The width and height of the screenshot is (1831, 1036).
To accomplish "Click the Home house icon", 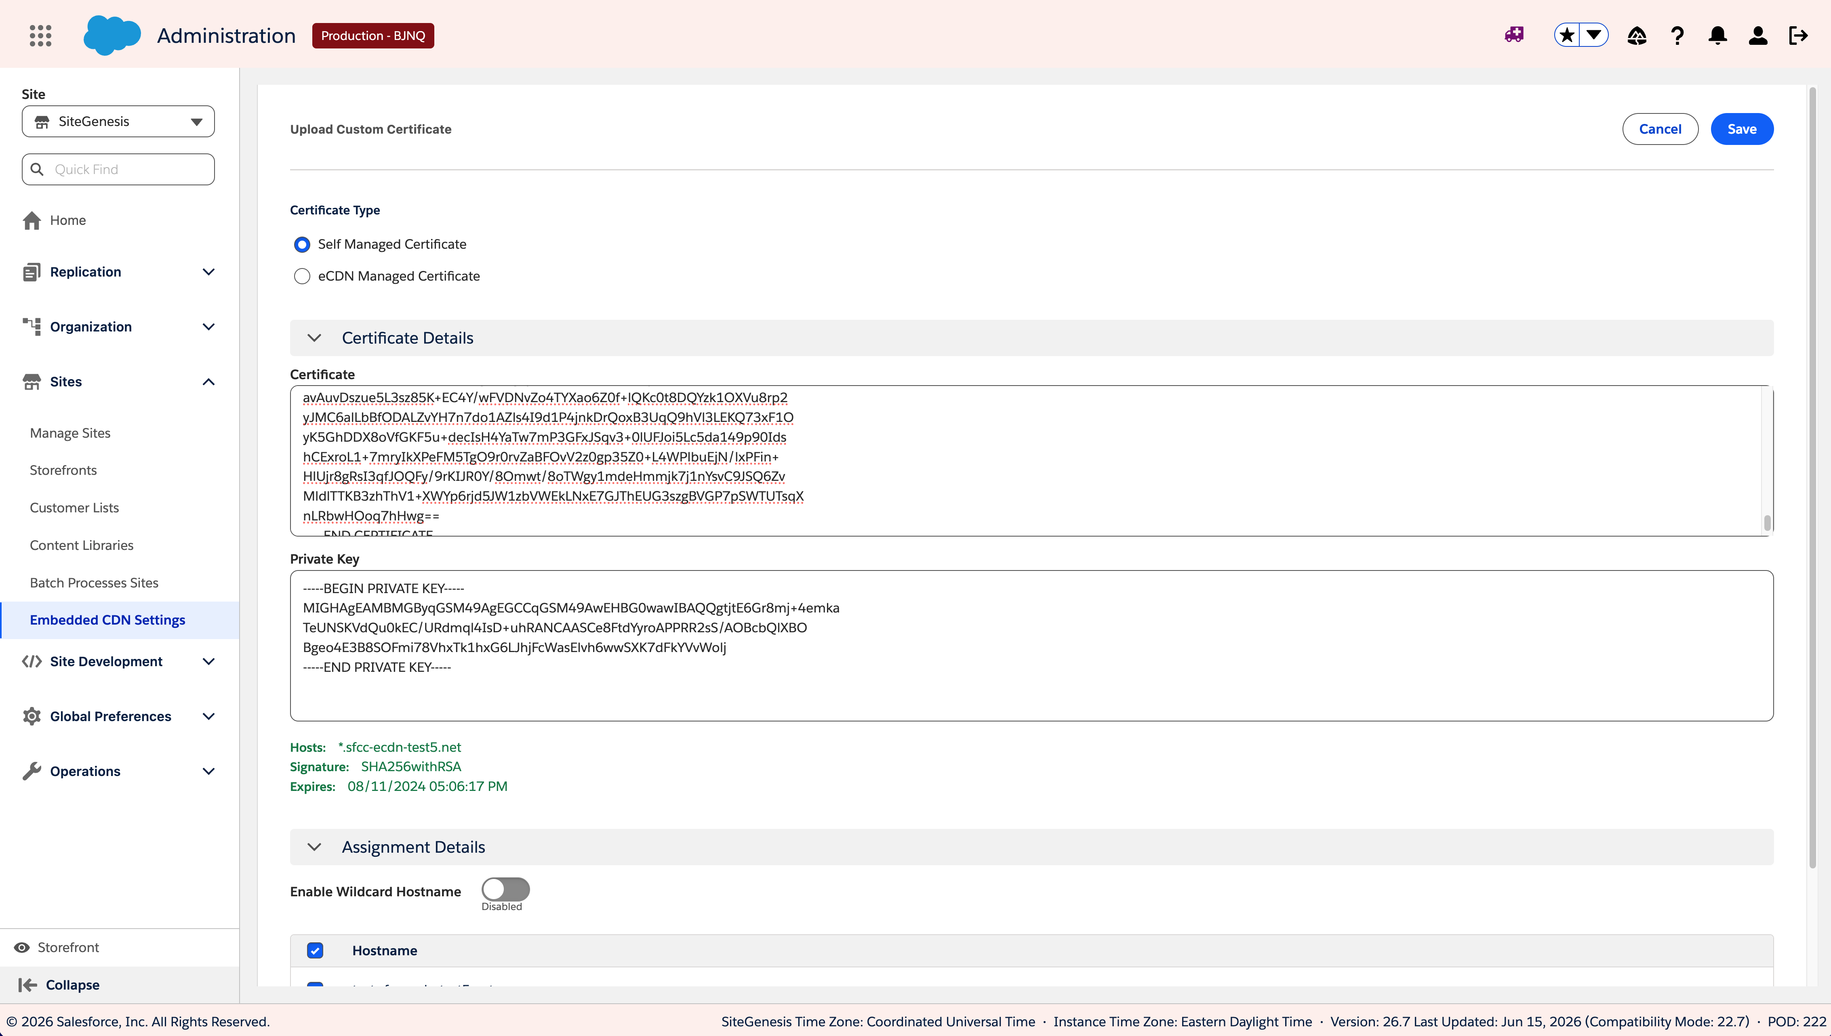I will (32, 220).
